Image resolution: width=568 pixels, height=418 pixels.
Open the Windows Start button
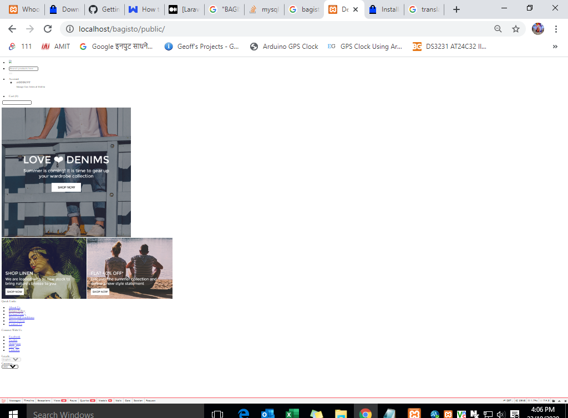13,413
